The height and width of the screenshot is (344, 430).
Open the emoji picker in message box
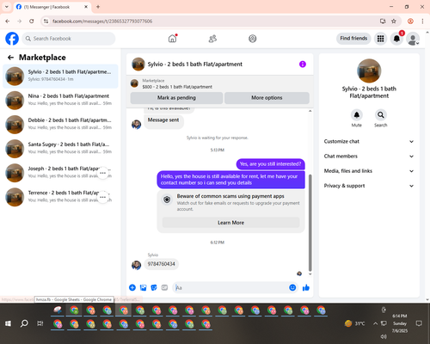click(x=292, y=287)
